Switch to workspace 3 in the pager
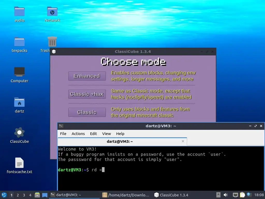Image resolution: width=265 pixels, height=199 pixels. (x=24, y=195)
